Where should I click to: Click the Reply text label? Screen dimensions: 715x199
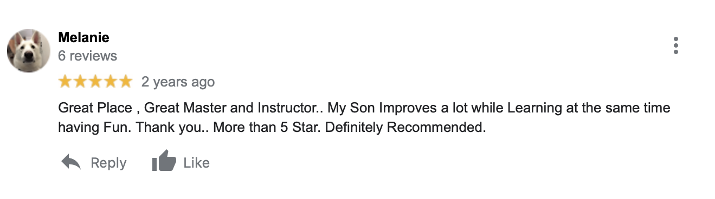click(x=108, y=163)
